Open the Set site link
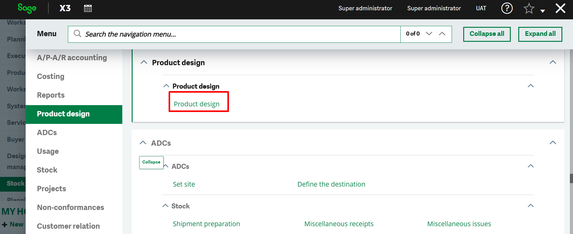Viewport: 573px width, 234px height. [x=184, y=184]
